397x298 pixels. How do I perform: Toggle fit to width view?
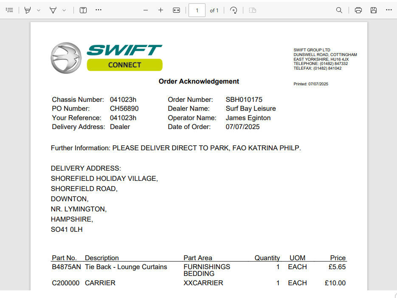pyautogui.click(x=176, y=10)
